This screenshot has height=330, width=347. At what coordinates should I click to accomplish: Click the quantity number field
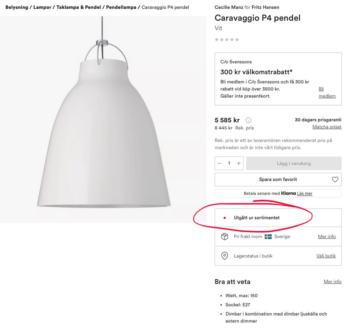[229, 163]
